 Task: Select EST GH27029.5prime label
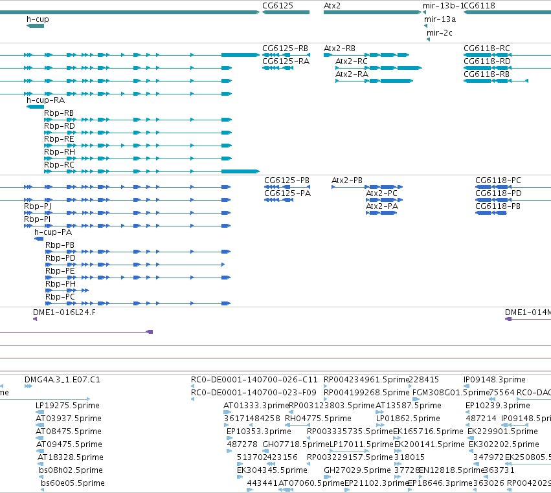tap(357, 470)
